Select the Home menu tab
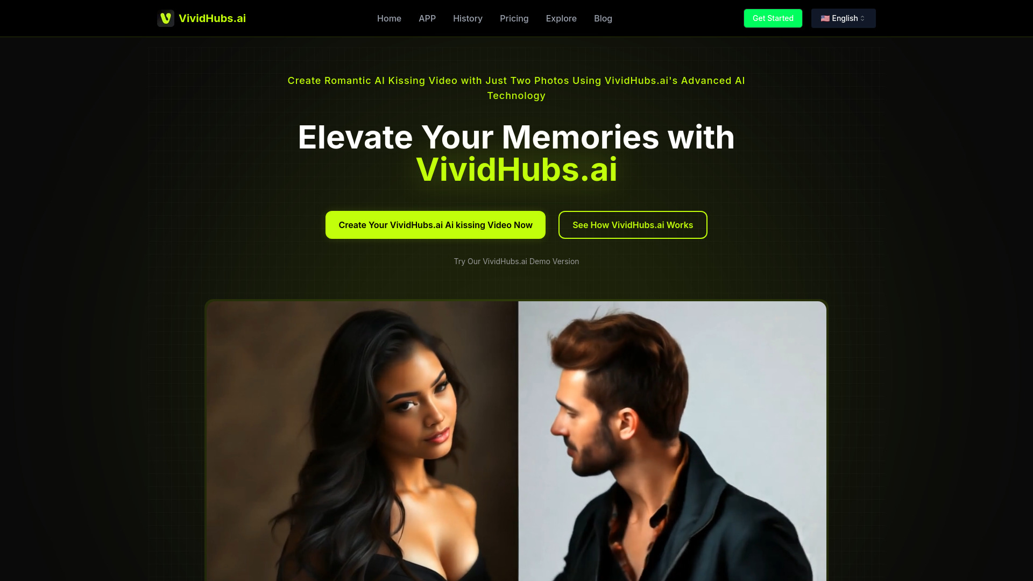1033x581 pixels. [x=389, y=18]
